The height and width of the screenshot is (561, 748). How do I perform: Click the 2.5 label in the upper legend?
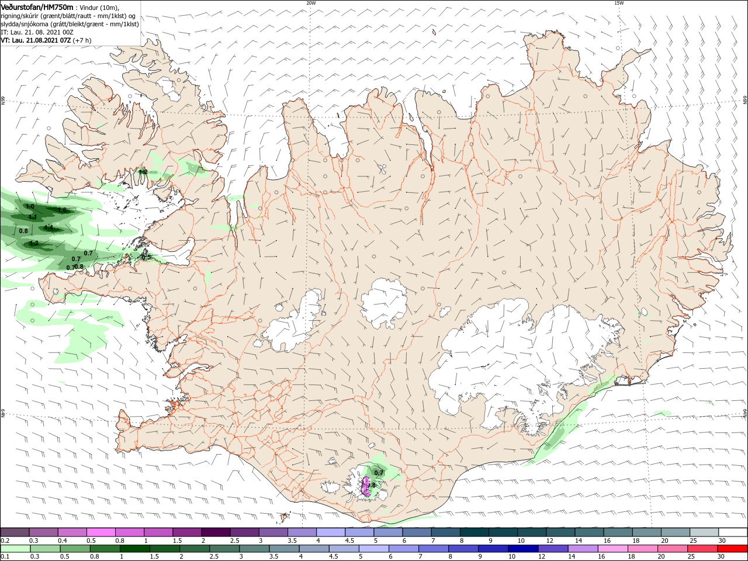[234, 541]
